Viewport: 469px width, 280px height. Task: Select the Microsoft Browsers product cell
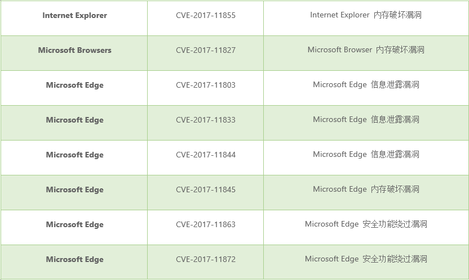[x=74, y=51]
